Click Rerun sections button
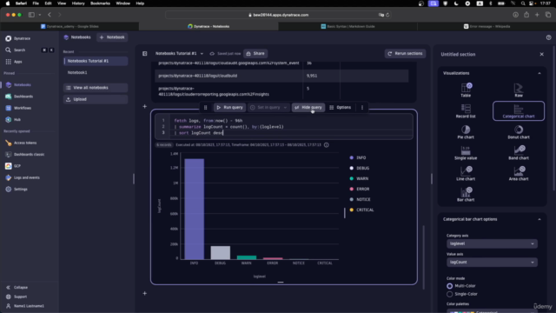Image resolution: width=556 pixels, height=313 pixels. (x=406, y=54)
